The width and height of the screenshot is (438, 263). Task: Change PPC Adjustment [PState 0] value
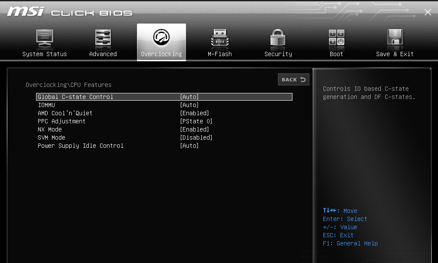click(x=196, y=121)
